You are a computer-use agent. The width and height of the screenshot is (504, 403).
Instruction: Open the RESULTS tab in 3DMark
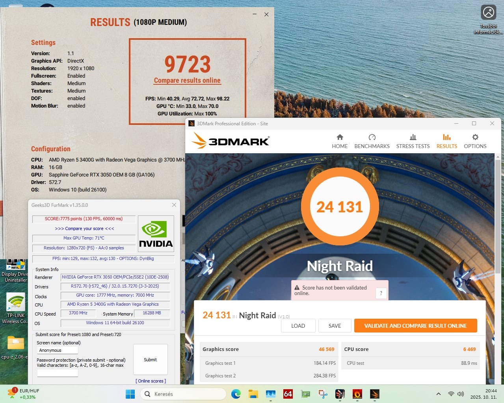coord(447,141)
